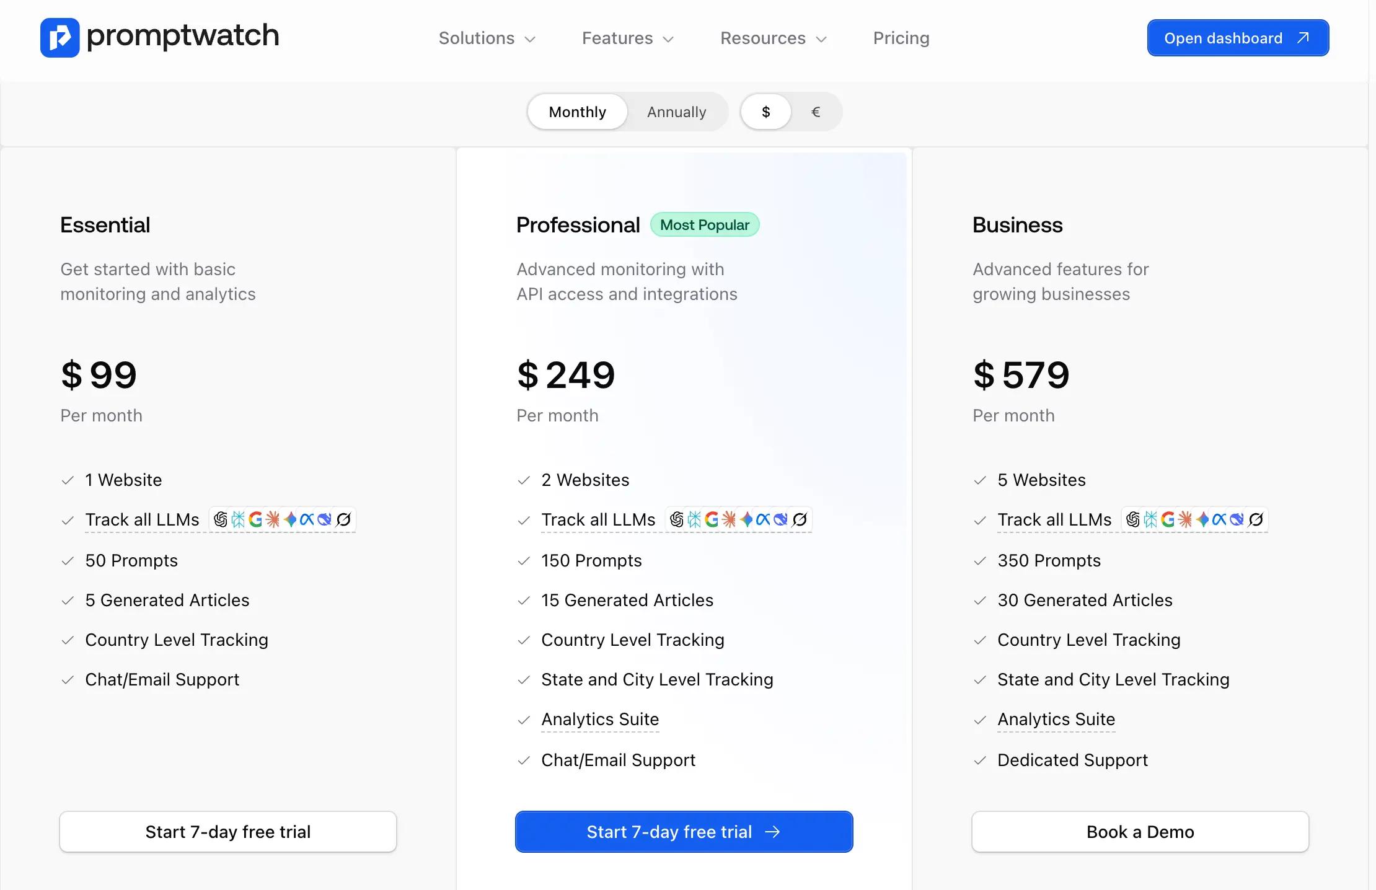Image resolution: width=1376 pixels, height=890 pixels.
Task: Click the Most Popular badge on Professional
Action: click(x=705, y=224)
